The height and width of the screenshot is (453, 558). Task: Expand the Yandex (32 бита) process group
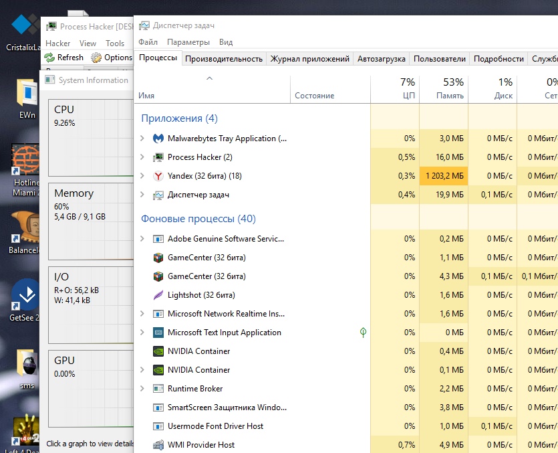(x=142, y=176)
